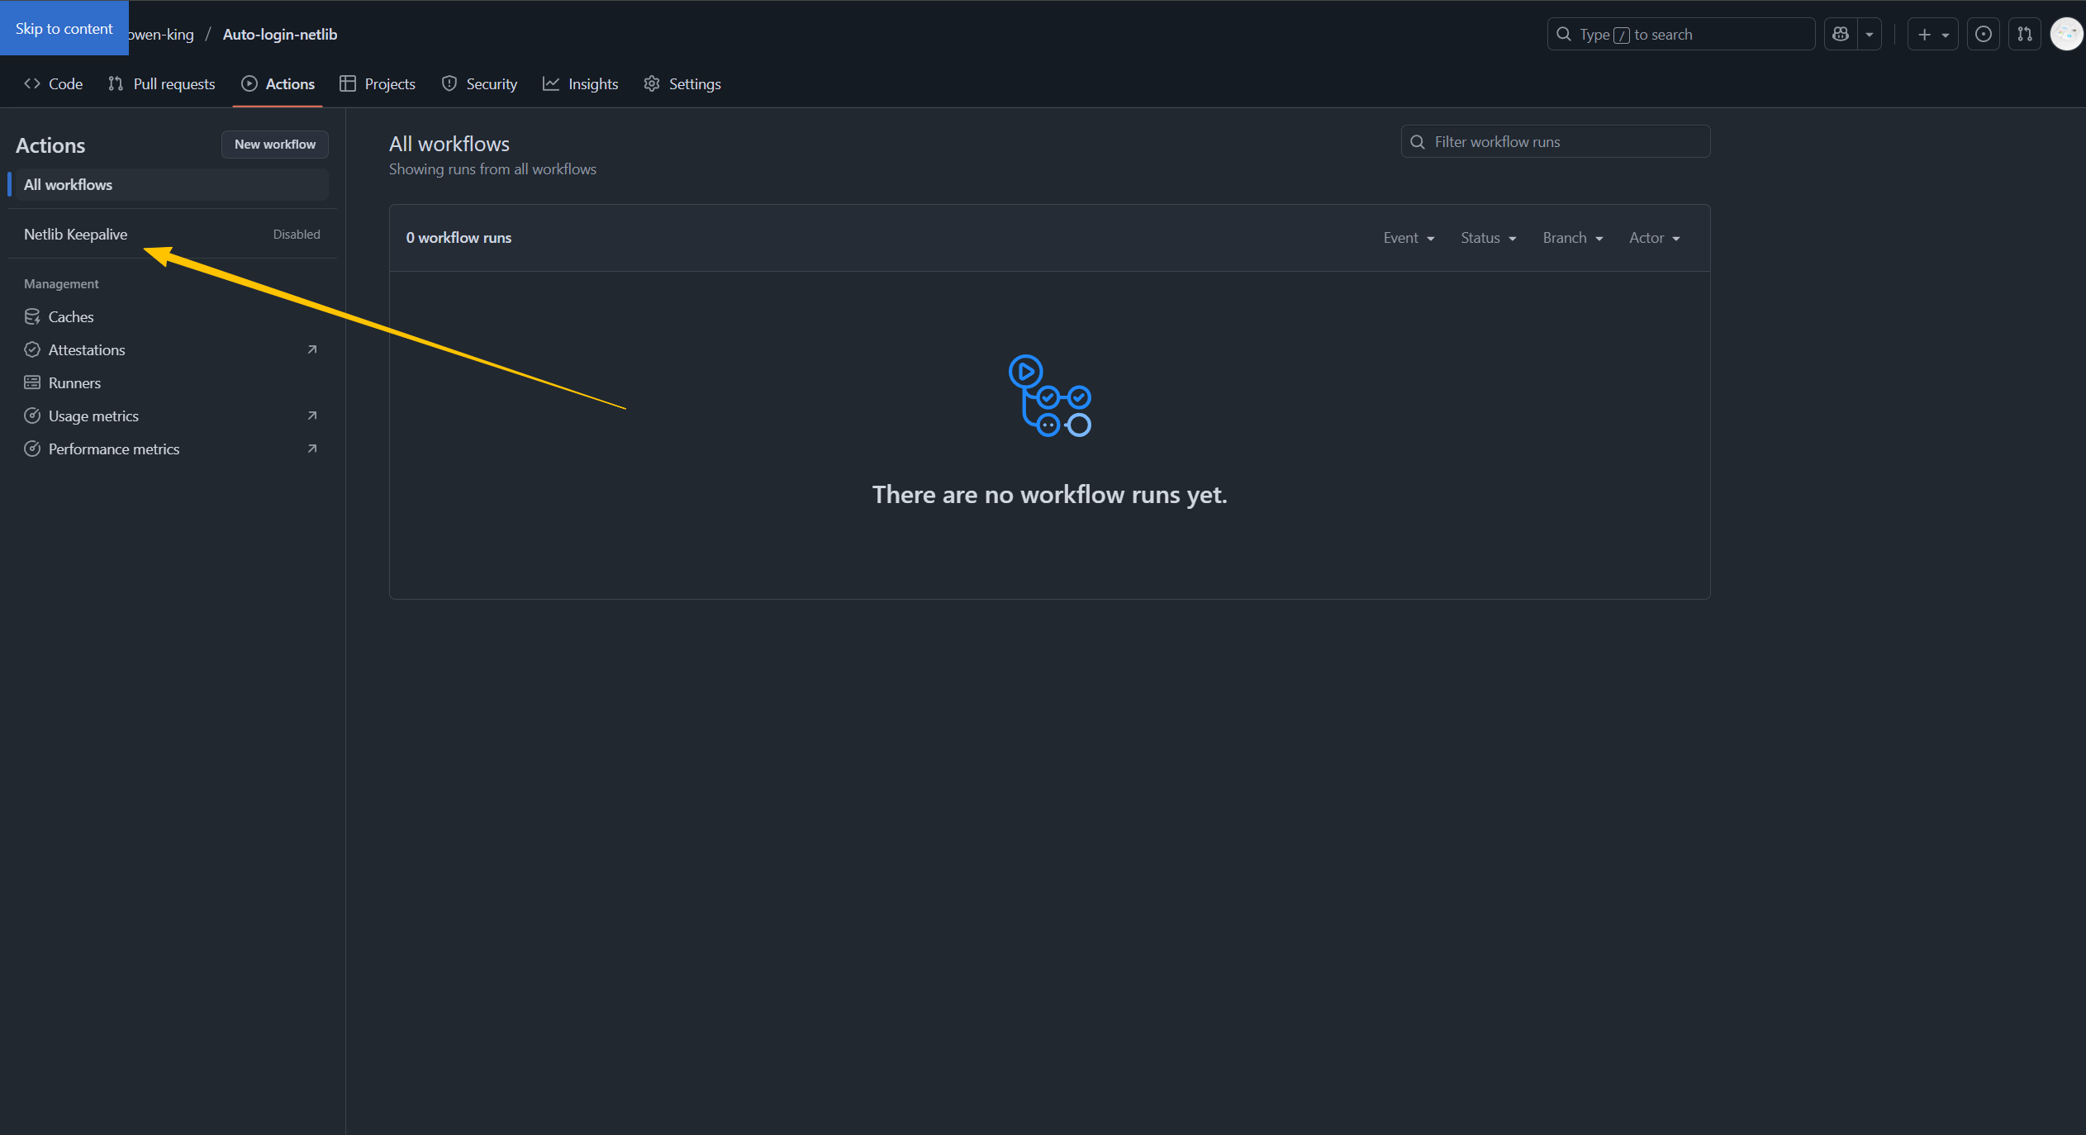
Task: Open Usage metrics page
Action: 93,416
